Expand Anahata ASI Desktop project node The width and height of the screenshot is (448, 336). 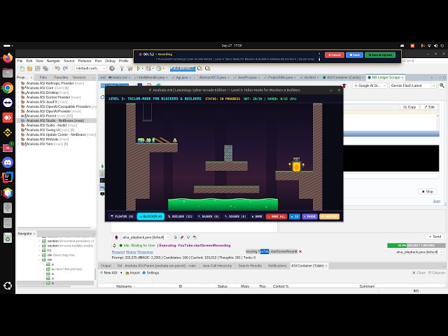(19, 92)
